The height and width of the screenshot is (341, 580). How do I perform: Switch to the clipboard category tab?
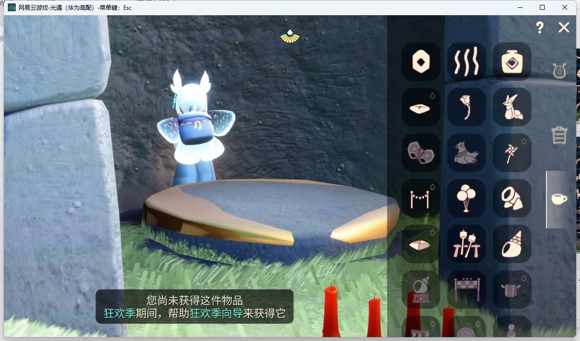tap(559, 135)
